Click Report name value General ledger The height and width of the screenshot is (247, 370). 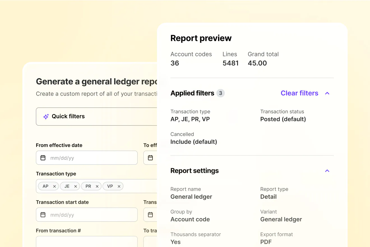point(191,197)
